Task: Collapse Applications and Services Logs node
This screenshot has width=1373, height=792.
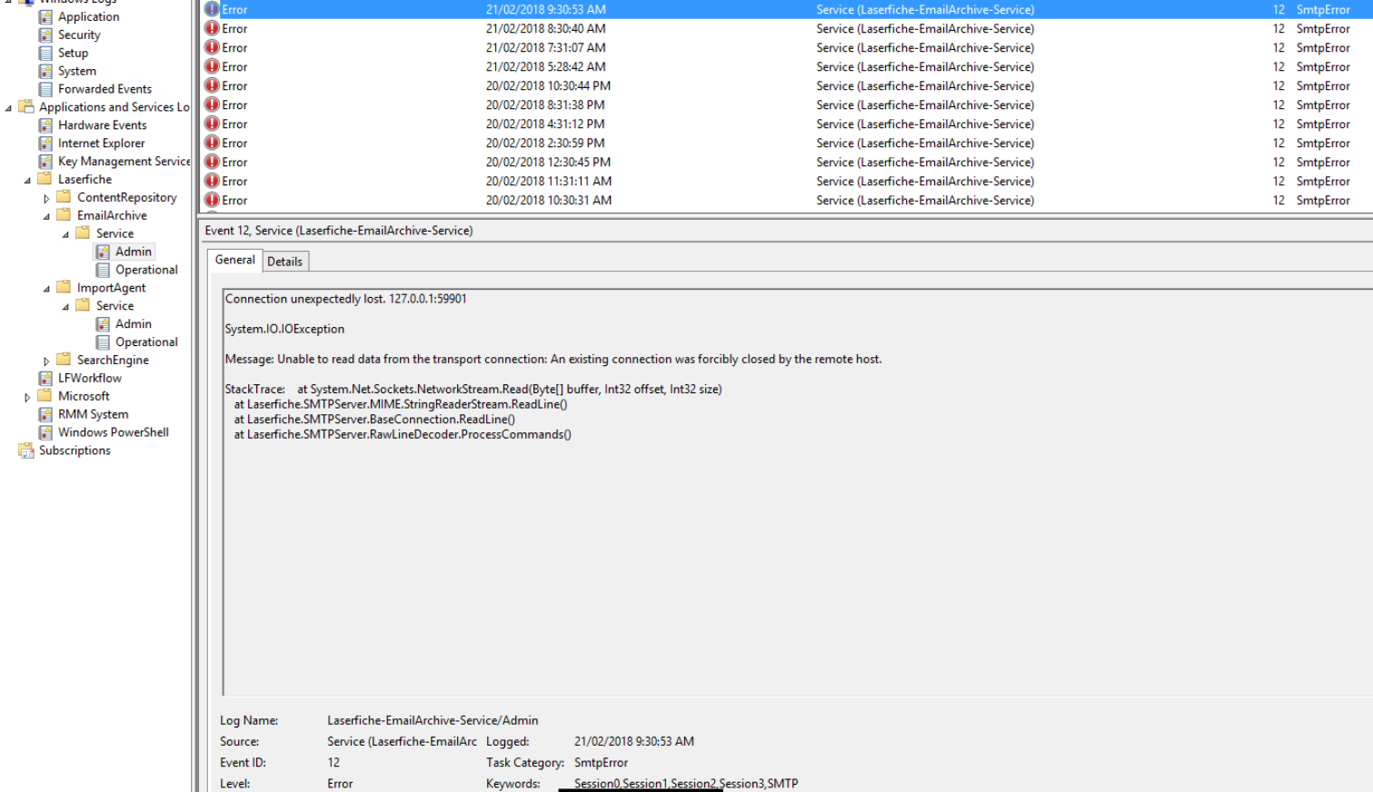Action: [x=8, y=107]
